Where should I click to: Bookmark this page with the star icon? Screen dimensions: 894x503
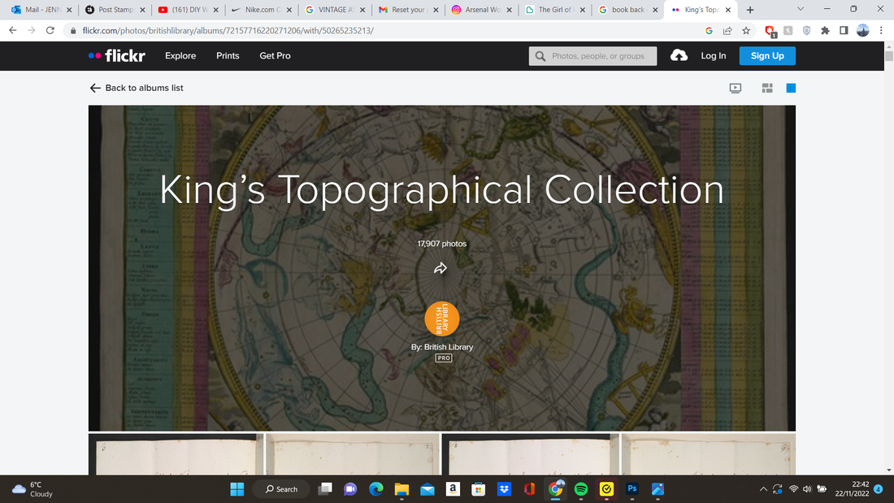click(x=746, y=31)
